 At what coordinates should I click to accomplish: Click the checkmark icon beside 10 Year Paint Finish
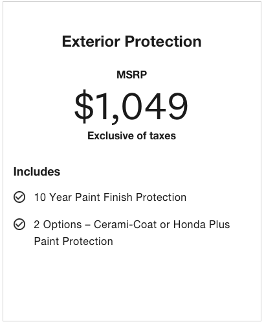19,197
